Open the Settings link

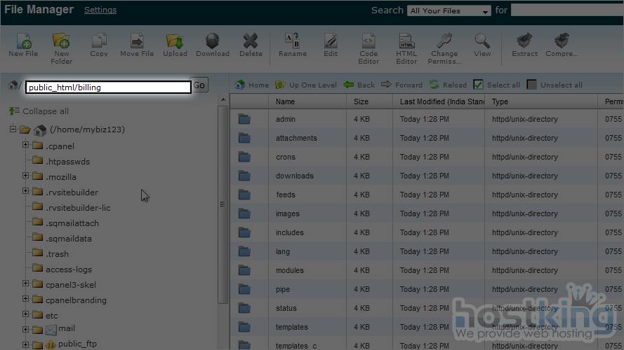coord(100,10)
